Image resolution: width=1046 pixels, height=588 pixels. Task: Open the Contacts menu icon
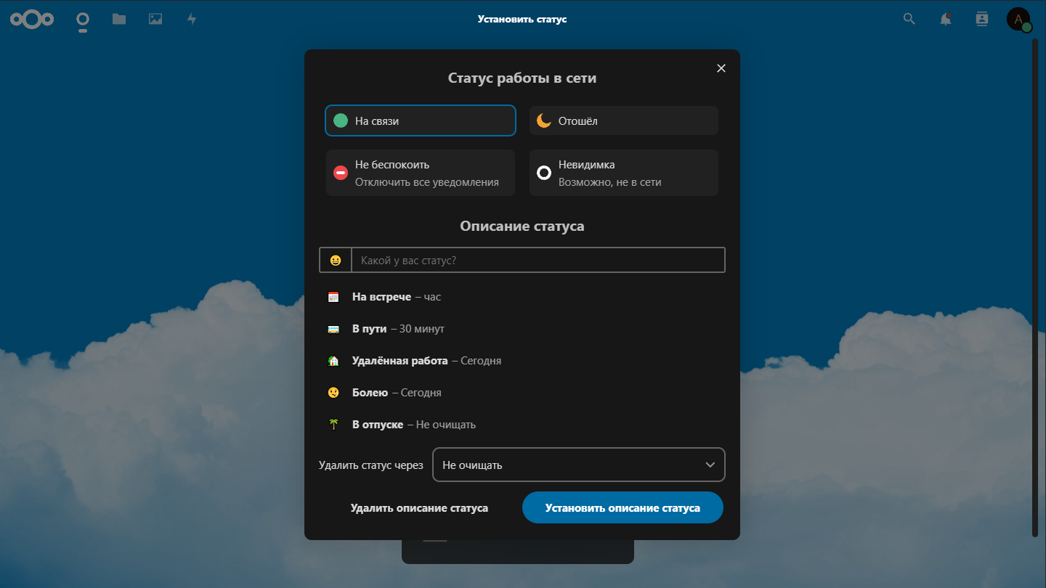point(982,20)
